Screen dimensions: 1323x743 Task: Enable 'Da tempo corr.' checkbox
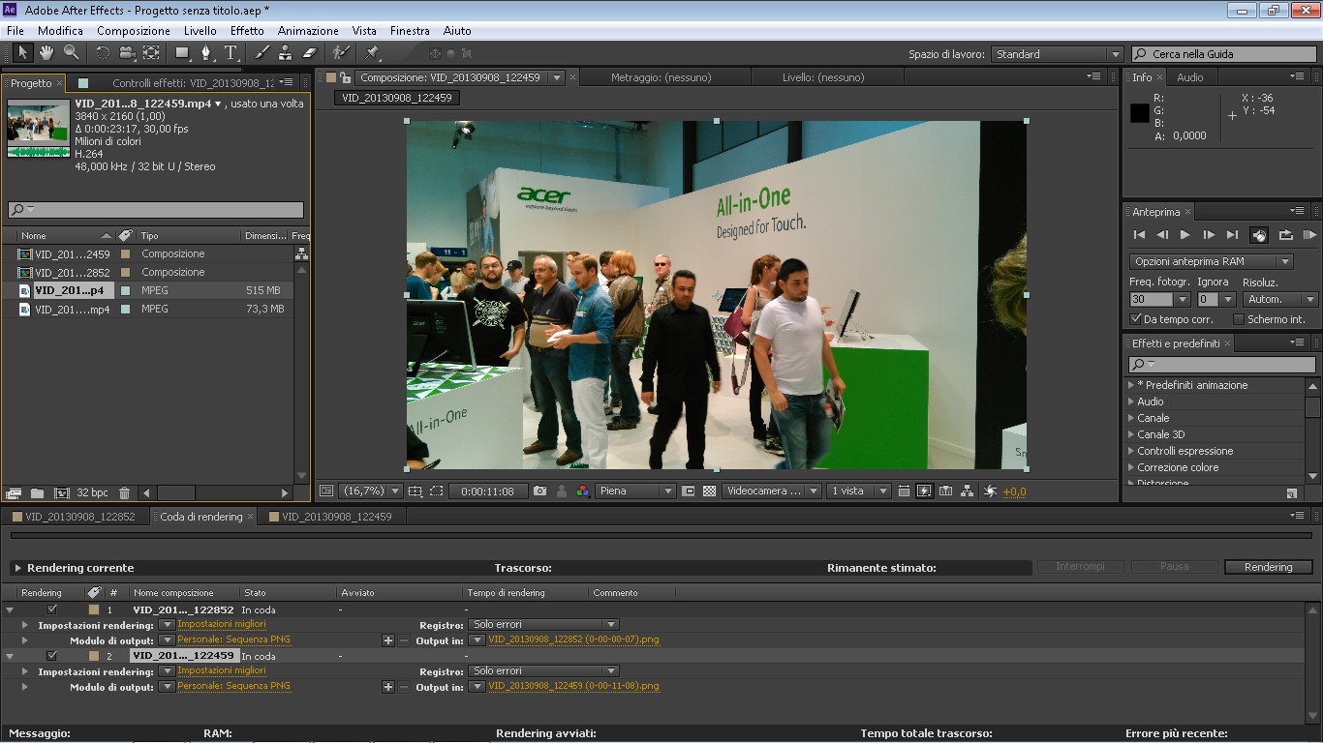pos(1136,318)
